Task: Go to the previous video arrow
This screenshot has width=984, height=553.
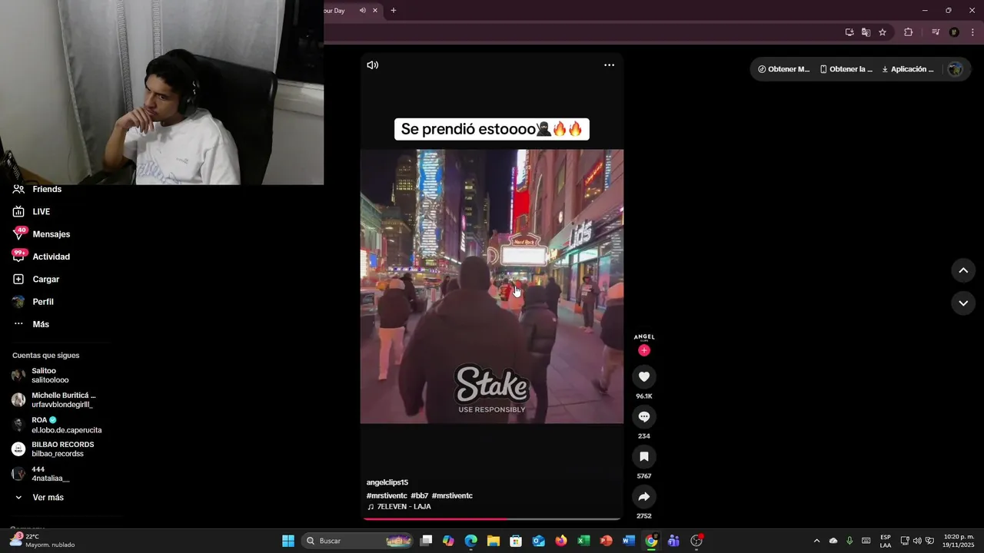Action: pos(963,270)
